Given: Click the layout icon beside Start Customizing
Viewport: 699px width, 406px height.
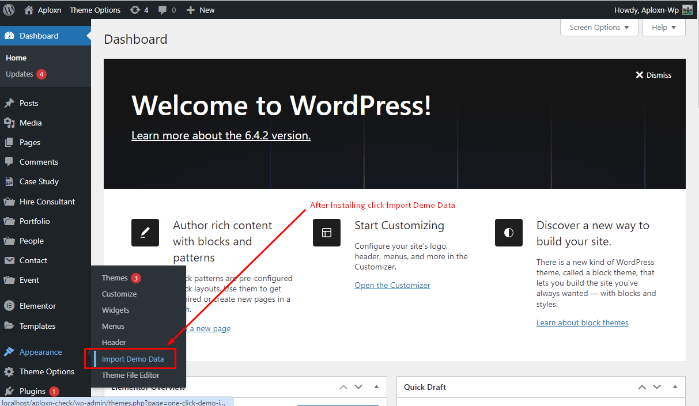Looking at the screenshot, I should click(327, 233).
